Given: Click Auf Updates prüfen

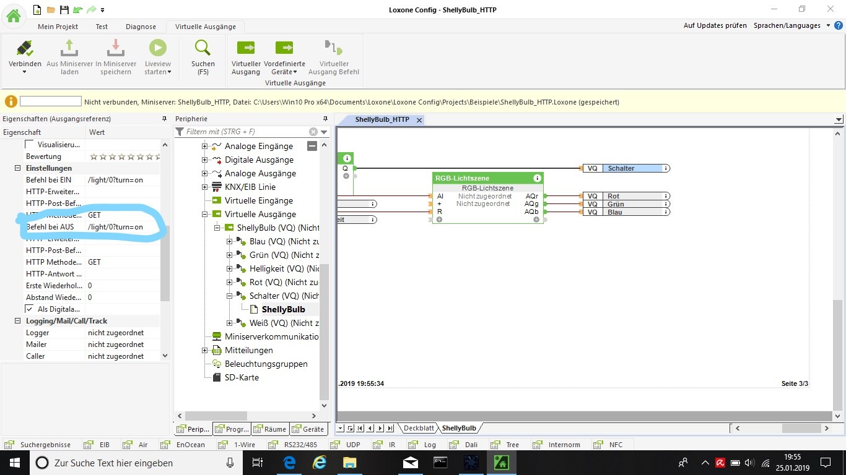Looking at the screenshot, I should (714, 25).
